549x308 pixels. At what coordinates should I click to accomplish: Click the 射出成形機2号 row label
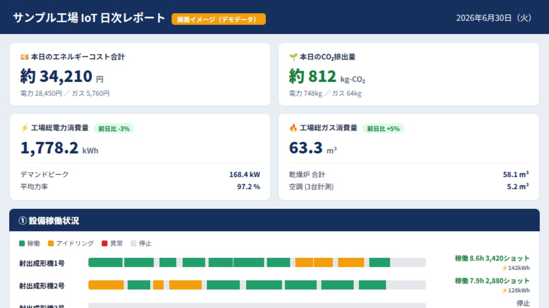tap(42, 286)
